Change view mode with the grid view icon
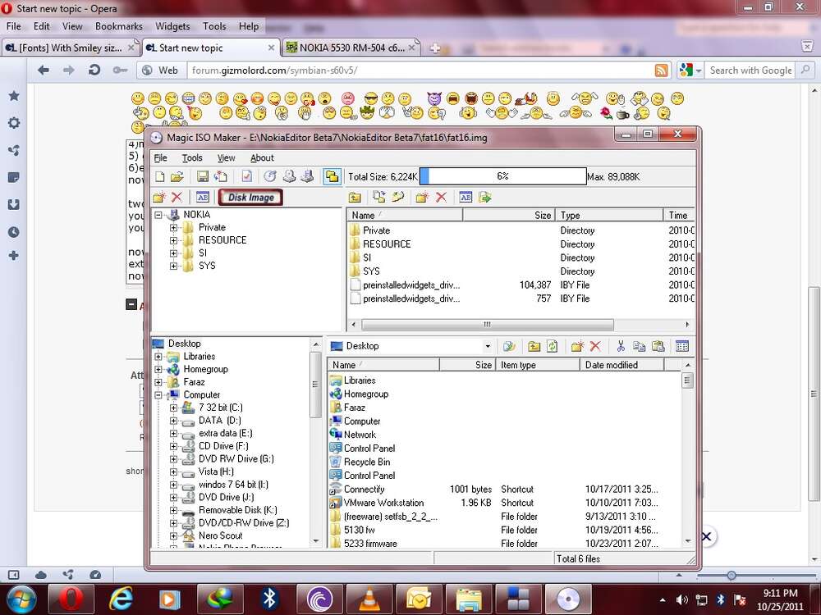 pos(682,346)
